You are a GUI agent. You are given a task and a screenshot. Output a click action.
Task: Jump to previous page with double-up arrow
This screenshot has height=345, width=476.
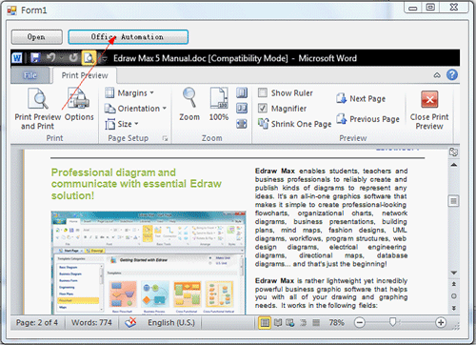pyautogui.click(x=454, y=284)
